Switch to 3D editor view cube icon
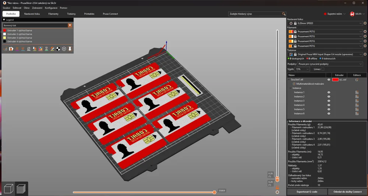368x196 pixels. pos(8,189)
